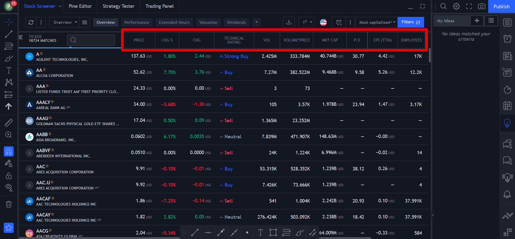The image size is (515, 239).
Task: Open the Trading Panel tab
Action: click(160, 6)
